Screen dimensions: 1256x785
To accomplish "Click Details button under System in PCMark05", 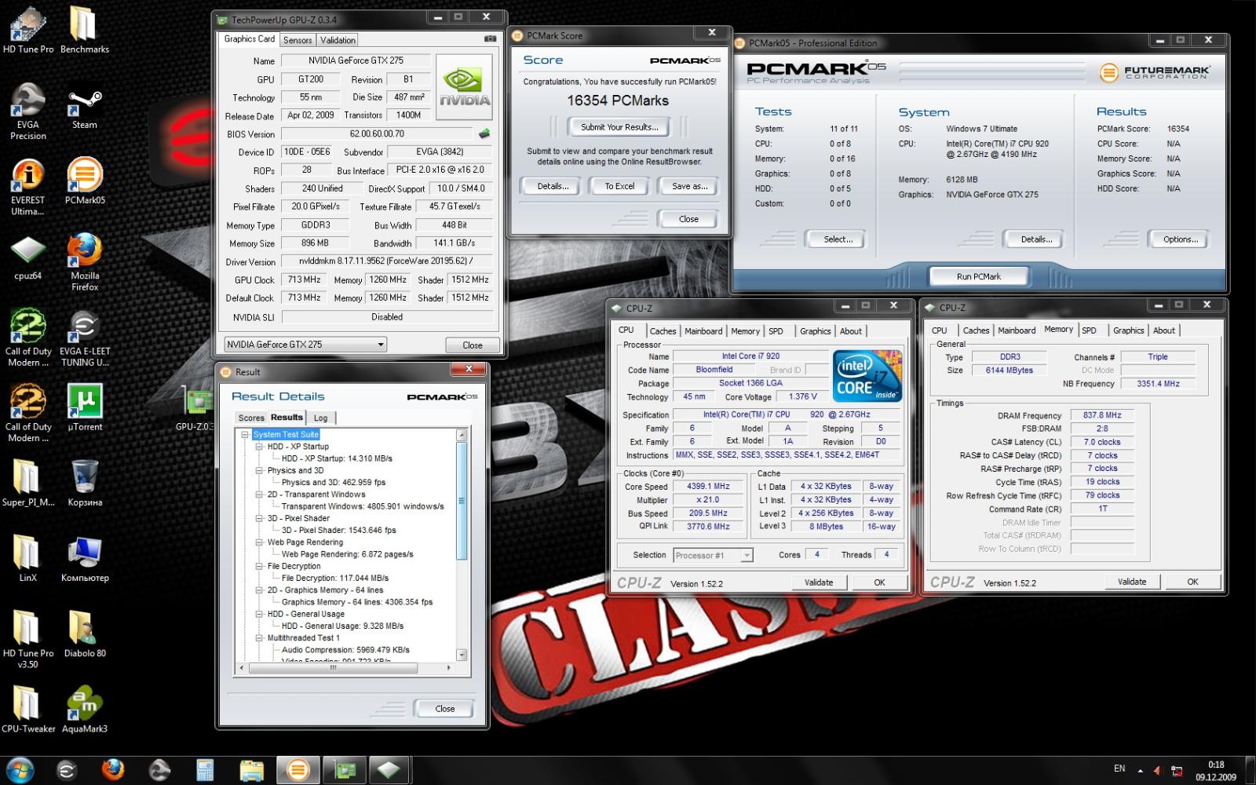I will pyautogui.click(x=1036, y=239).
